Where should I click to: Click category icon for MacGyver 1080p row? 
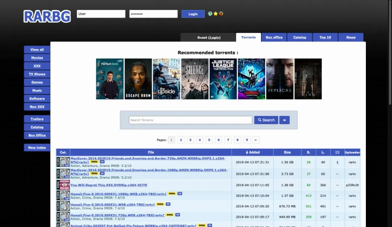click(x=63, y=174)
